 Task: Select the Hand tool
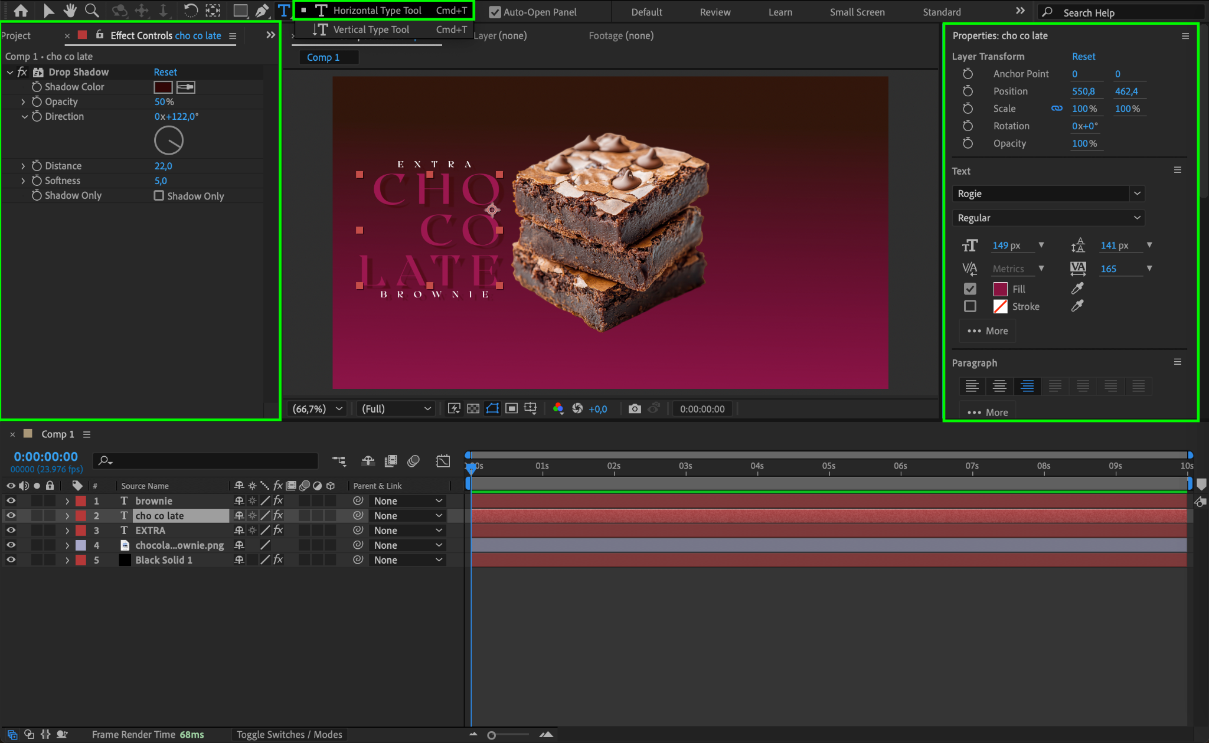tap(70, 11)
